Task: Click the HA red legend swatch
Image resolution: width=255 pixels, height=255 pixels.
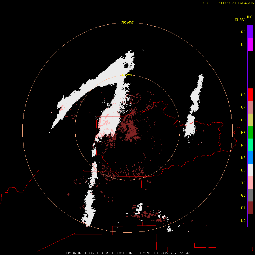Action: click(250, 95)
